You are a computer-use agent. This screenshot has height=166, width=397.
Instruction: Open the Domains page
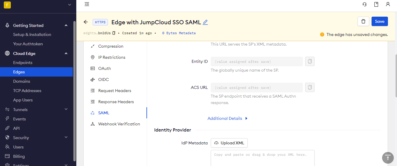click(22, 81)
